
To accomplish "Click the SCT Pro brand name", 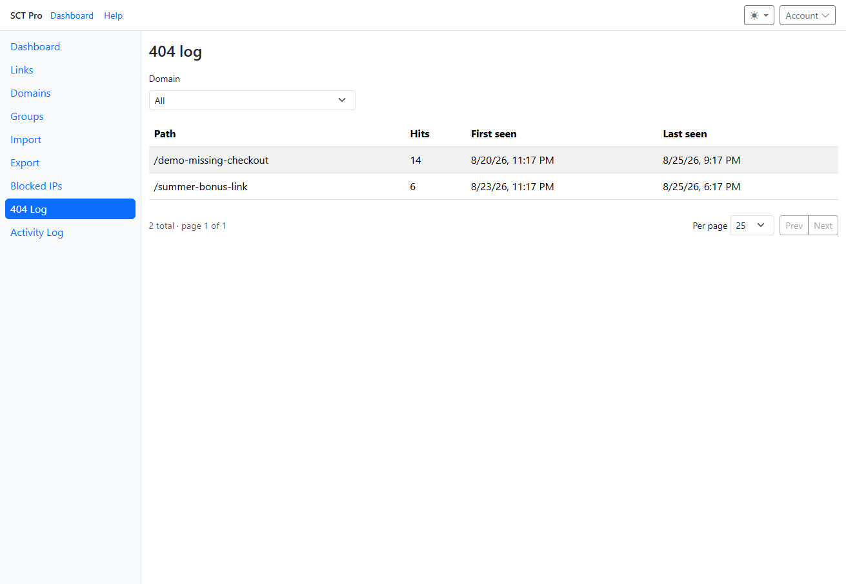I will coord(26,15).
